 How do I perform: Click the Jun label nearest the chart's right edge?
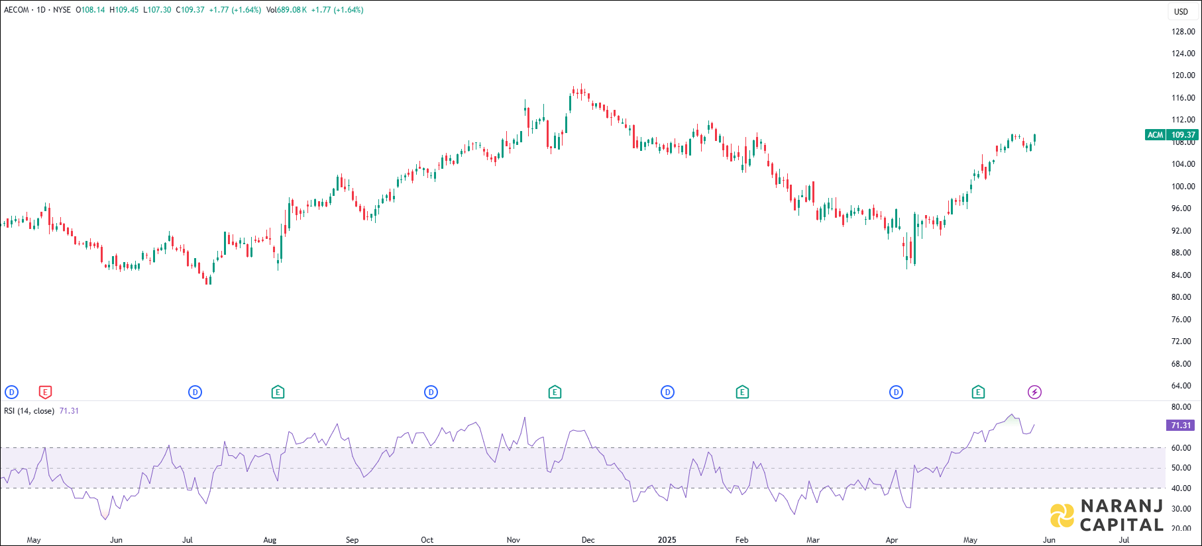pos(1049,540)
